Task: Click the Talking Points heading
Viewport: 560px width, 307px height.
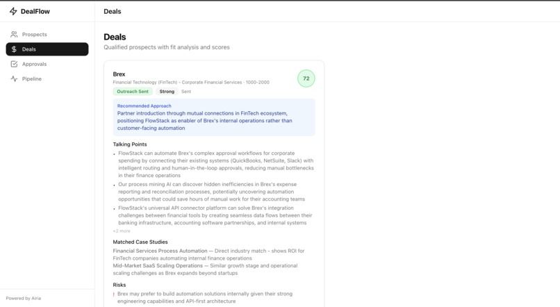Action: click(x=130, y=144)
